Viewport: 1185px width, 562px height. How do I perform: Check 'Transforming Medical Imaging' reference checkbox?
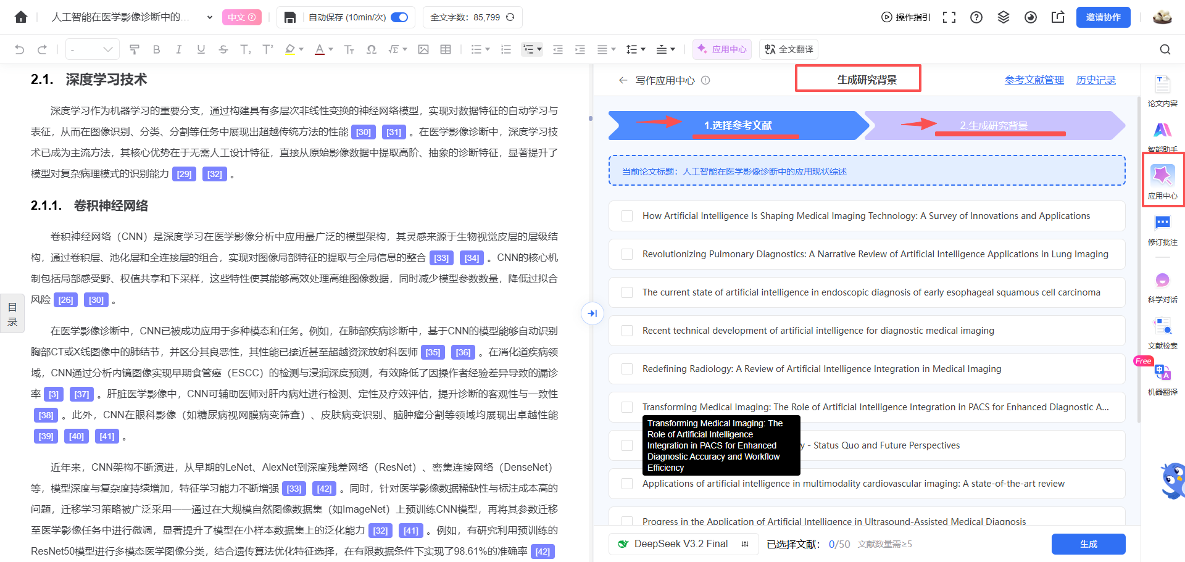coord(627,407)
